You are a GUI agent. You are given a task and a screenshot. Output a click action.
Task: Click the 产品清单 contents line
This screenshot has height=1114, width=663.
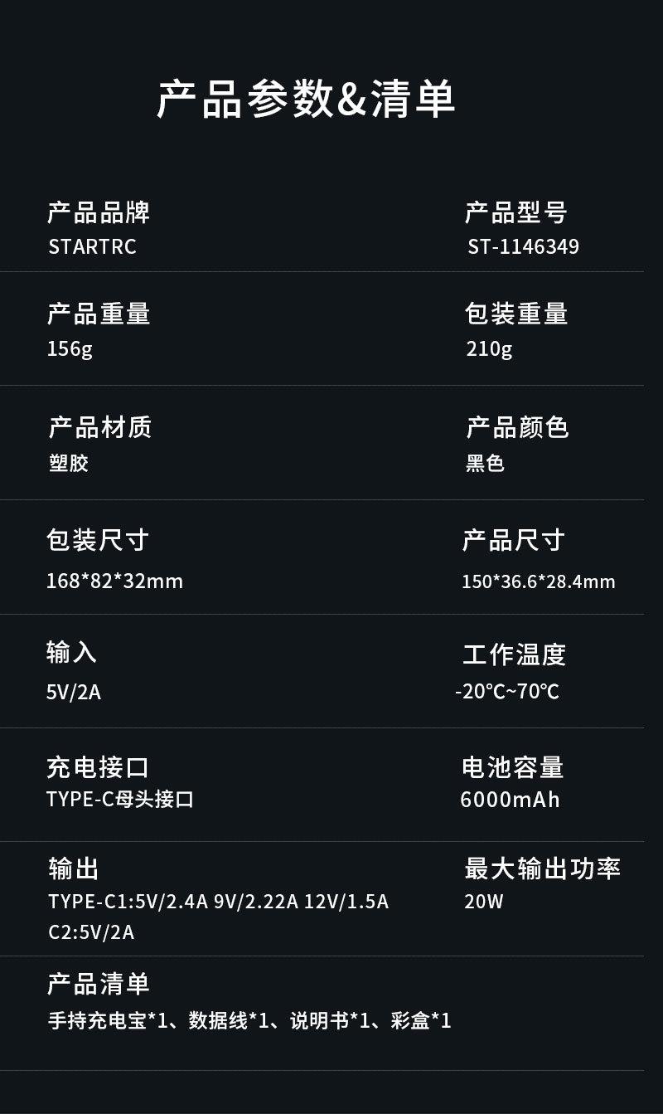pyautogui.click(x=249, y=1020)
